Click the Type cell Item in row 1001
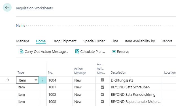The height and width of the screenshot is (106, 176). [x=27, y=87]
